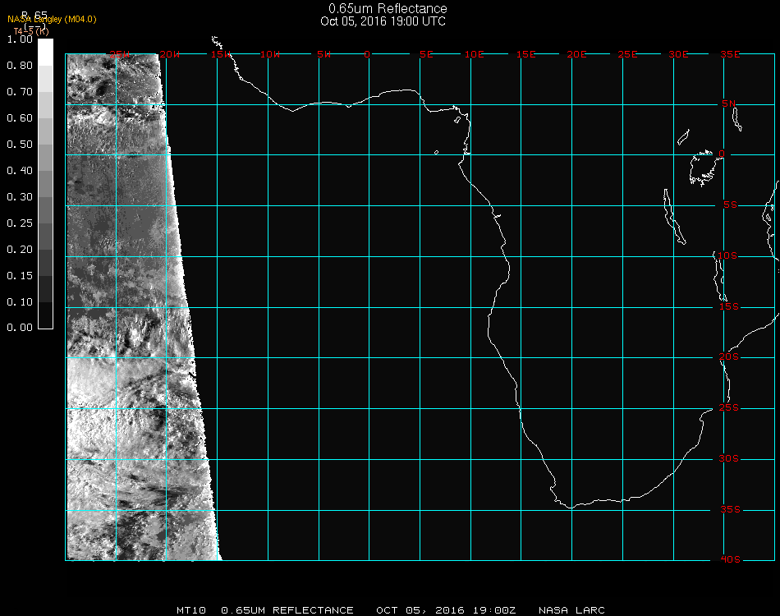This screenshot has width=780, height=616.
Task: Click the 0.20 colorbar scale value
Action: click(x=20, y=250)
